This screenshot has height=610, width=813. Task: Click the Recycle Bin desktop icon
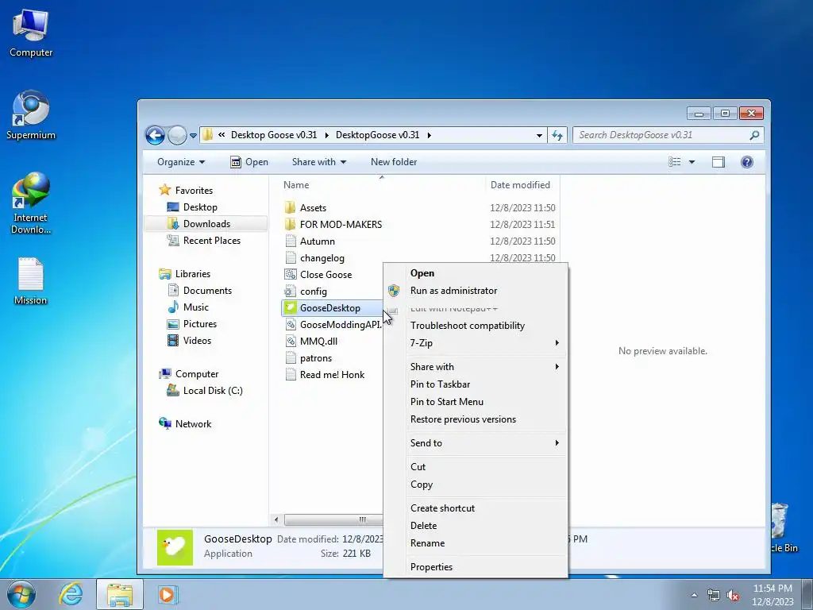pyautogui.click(x=782, y=527)
